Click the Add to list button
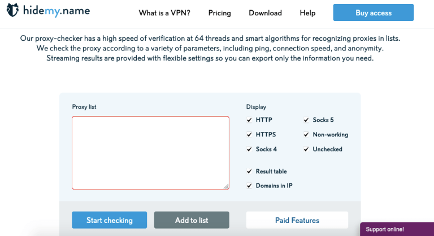This screenshot has height=236, width=434. pos(192,220)
